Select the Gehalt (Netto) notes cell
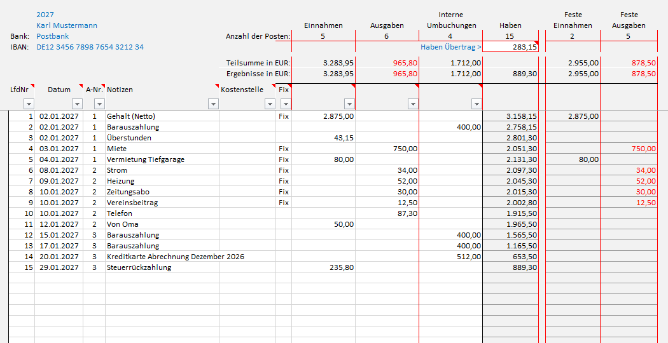Viewport: 668px width, 343px height. [131, 116]
